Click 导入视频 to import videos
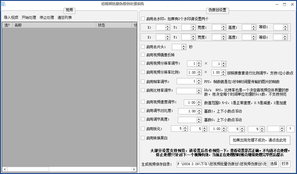 [x=11, y=18]
